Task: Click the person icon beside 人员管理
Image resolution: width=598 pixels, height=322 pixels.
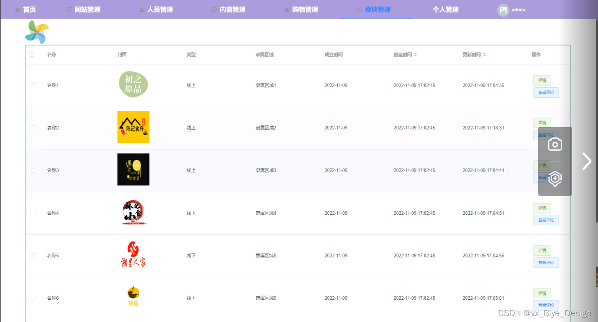Action: [x=142, y=10]
